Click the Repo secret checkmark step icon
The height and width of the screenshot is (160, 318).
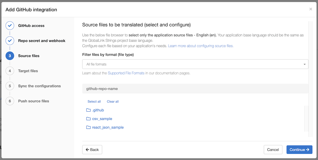pos(10,41)
